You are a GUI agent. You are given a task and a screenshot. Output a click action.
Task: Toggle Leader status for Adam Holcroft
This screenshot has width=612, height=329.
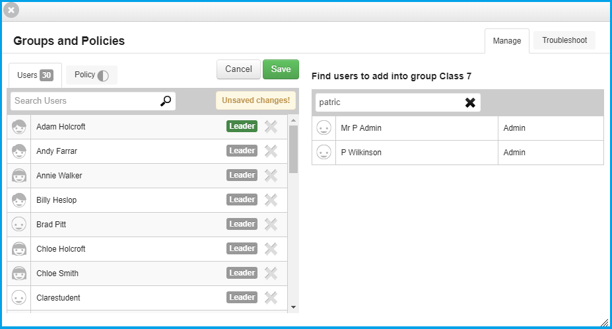(242, 126)
